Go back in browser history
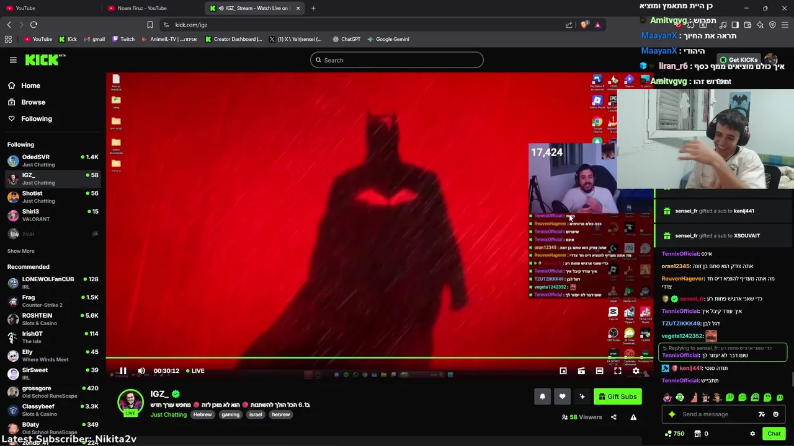Image resolution: width=794 pixels, height=446 pixels. point(9,25)
